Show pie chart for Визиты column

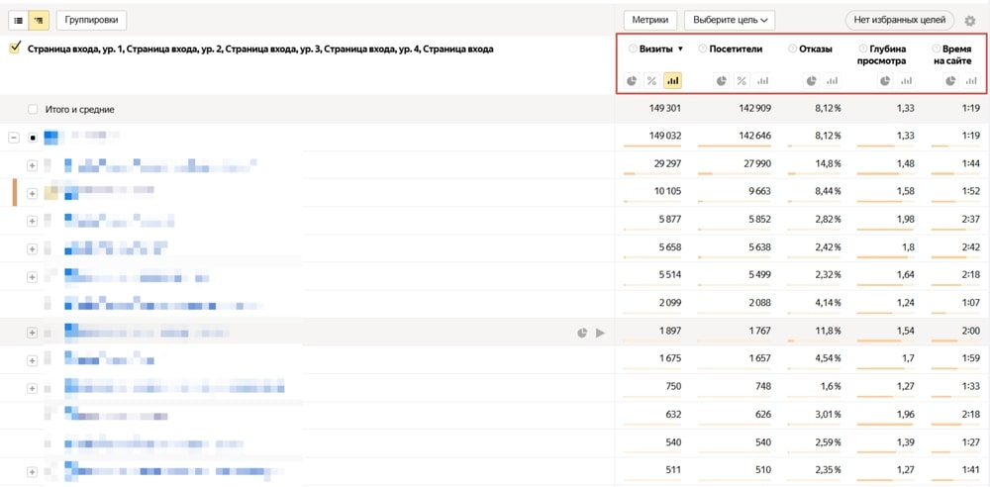tap(632, 81)
